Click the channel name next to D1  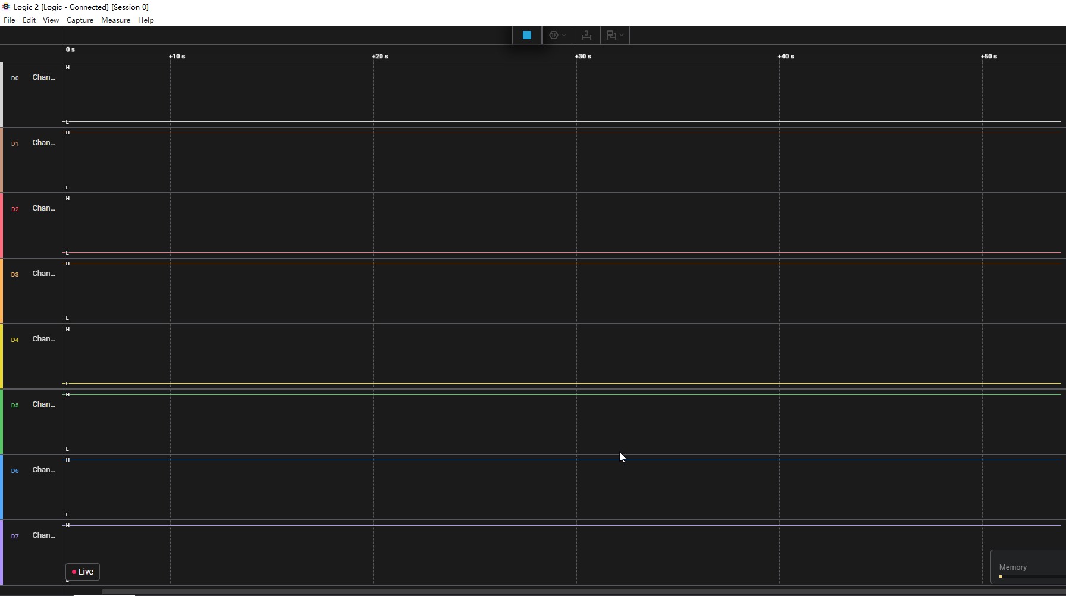[43, 143]
